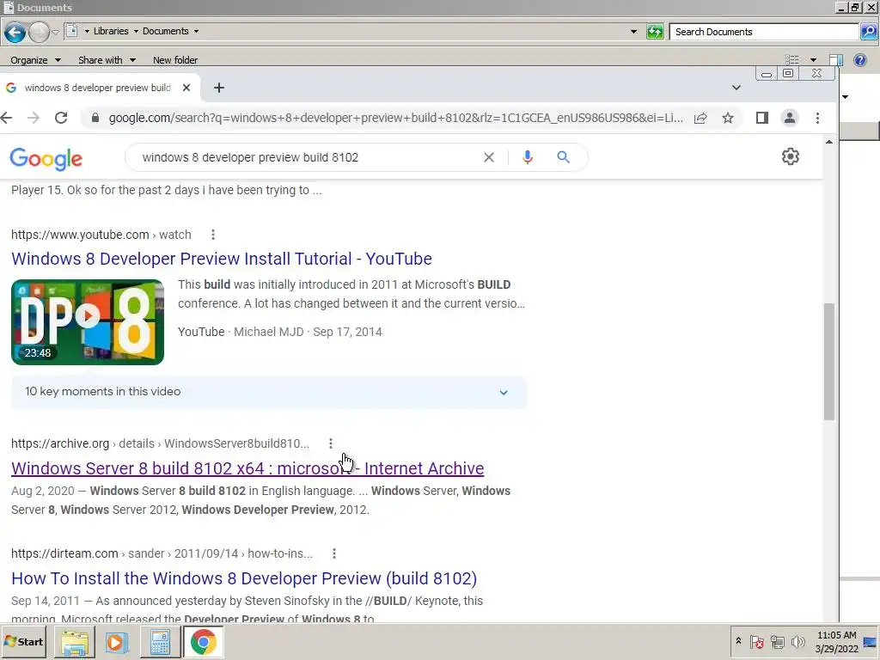Open options for the dirteam.com result
This screenshot has height=660, width=880.
[334, 553]
